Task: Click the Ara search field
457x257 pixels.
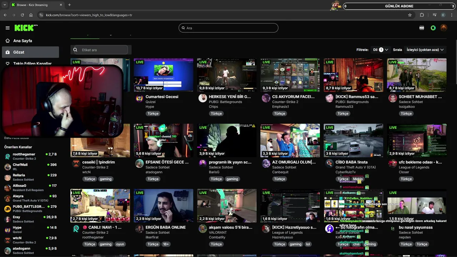Action: (228, 28)
